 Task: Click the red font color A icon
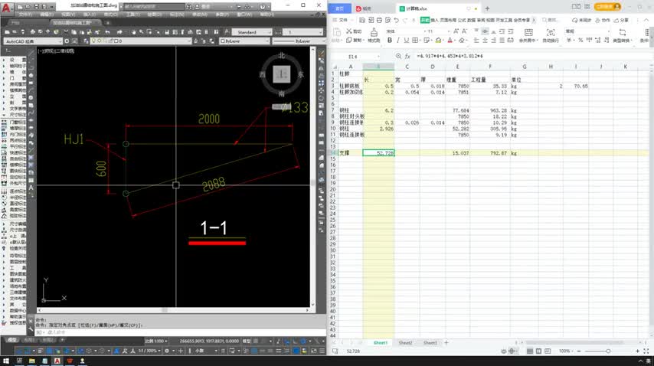[450, 41]
